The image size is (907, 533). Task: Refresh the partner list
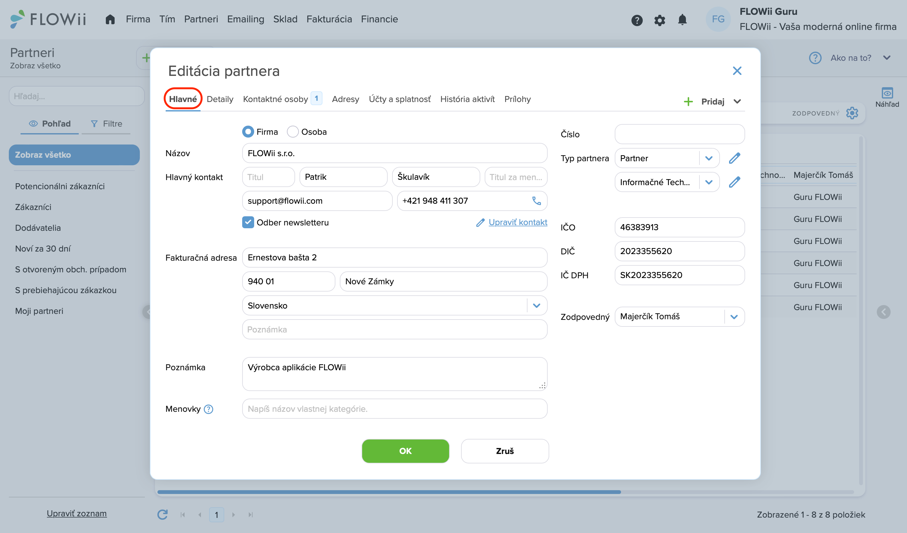(163, 515)
